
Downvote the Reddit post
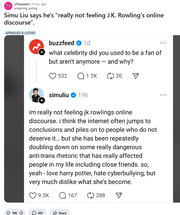point(21,213)
